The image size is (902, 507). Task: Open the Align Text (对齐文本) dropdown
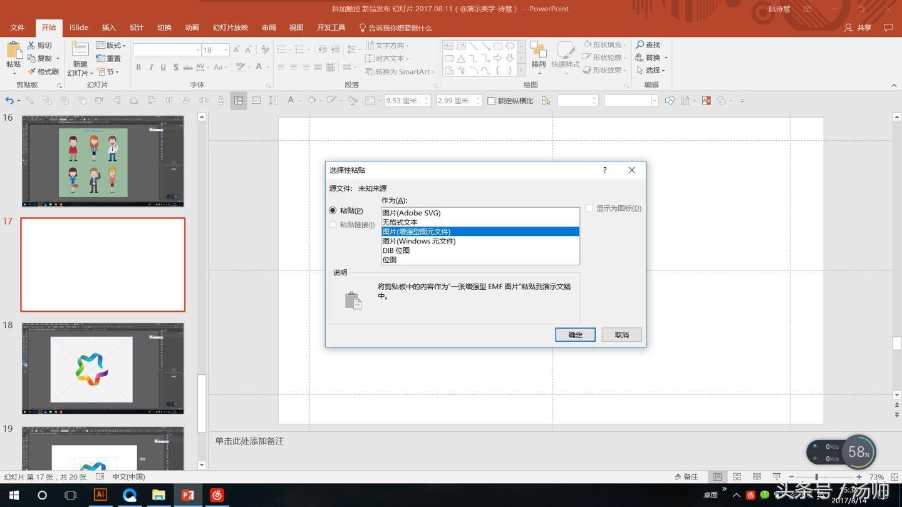[387, 58]
